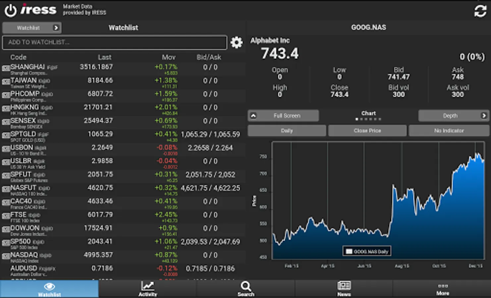491x298 pixels.
Task: Click the Alphabet Inc company name
Action: click(270, 40)
